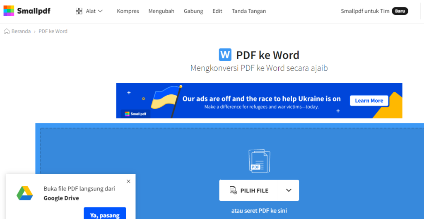The image size is (424, 219).
Task: Click the Smallpdf wordmark text in header
Action: 34,11
